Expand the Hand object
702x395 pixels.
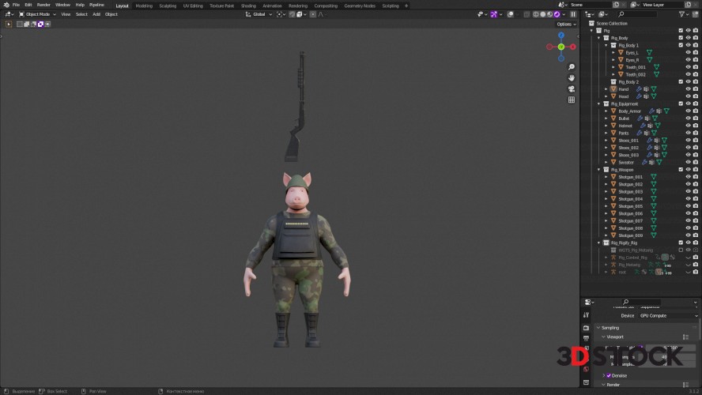point(606,89)
